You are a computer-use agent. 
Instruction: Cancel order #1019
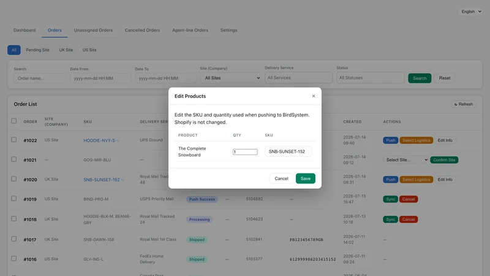(x=408, y=199)
